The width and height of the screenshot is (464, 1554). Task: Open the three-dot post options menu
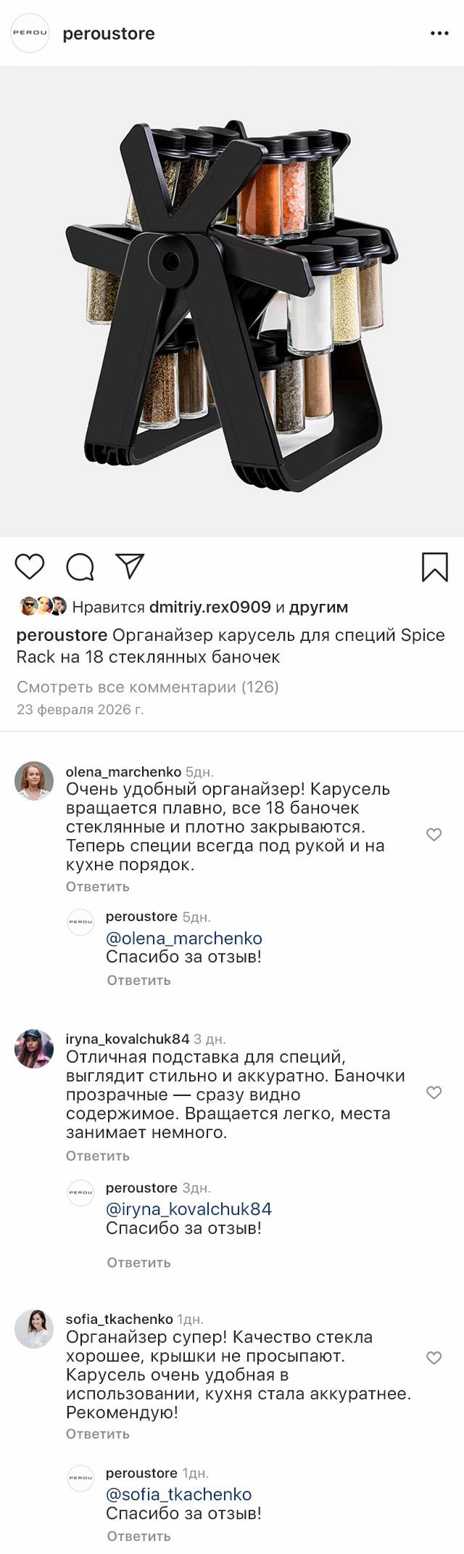(439, 33)
